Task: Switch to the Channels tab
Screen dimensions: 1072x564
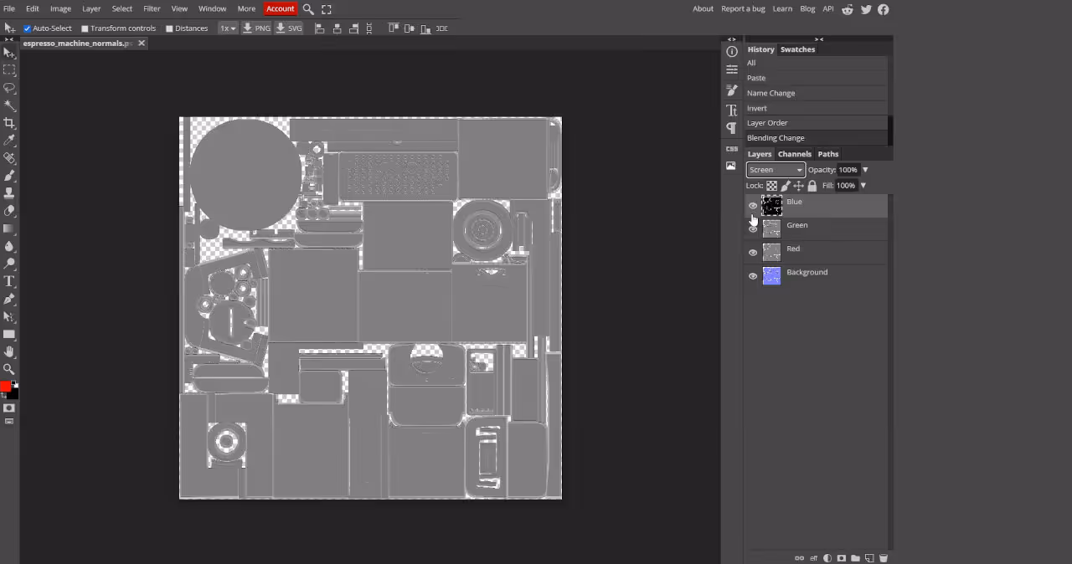Action: click(794, 154)
